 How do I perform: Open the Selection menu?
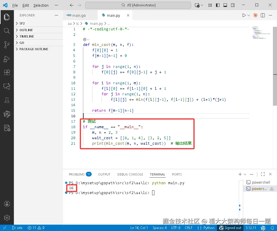click(x=41, y=5)
